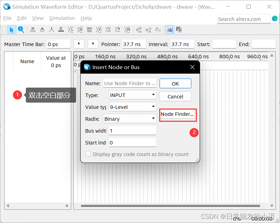Image resolution: width=280 pixels, height=223 pixels.
Task: Click the Master Time Bar field
Action: [x=59, y=44]
